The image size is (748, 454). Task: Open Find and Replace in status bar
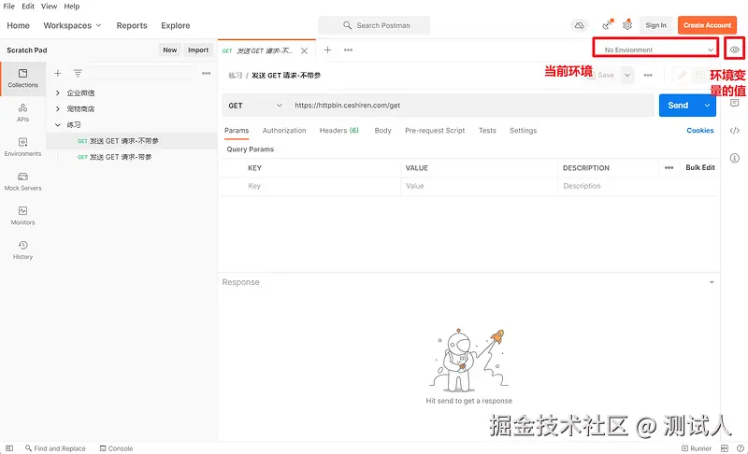click(x=55, y=448)
